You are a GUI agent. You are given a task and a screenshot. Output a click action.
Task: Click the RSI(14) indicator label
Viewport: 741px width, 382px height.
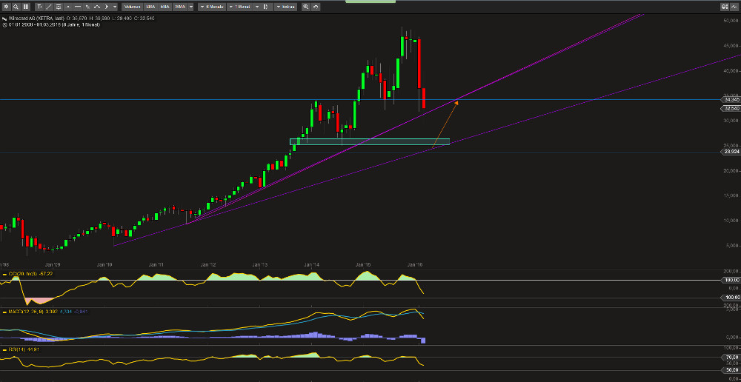[x=16, y=349]
